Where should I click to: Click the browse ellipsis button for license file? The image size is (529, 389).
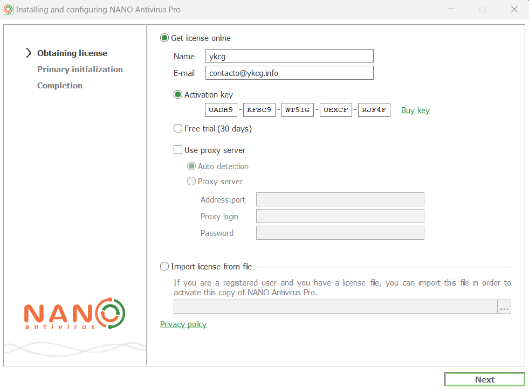pyautogui.click(x=504, y=307)
